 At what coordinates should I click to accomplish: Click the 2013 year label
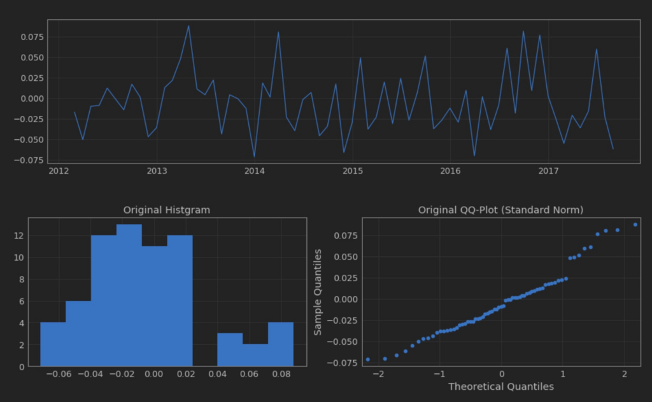point(157,171)
